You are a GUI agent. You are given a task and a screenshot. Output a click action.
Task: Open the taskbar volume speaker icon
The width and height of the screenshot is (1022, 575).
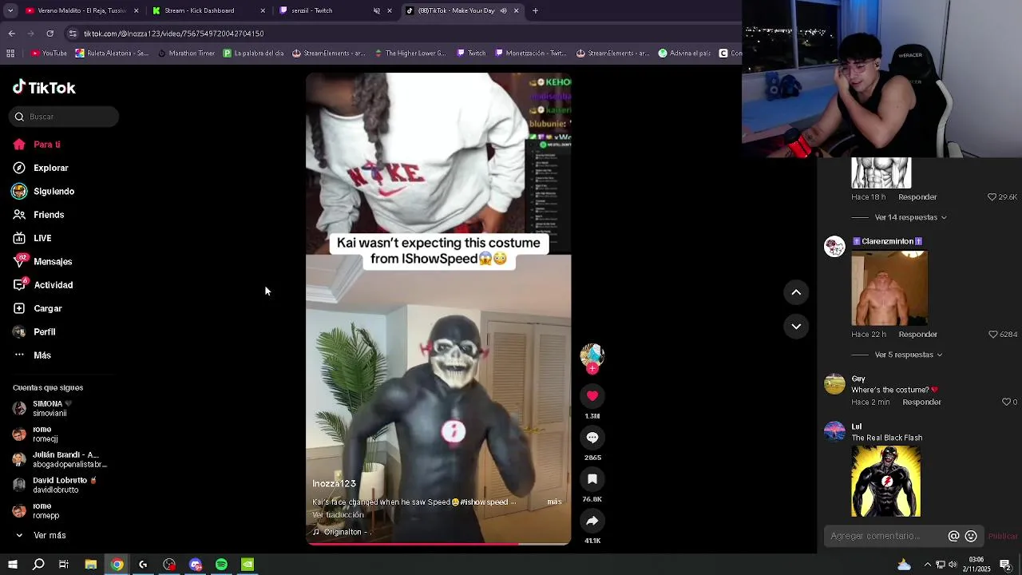coord(953,565)
